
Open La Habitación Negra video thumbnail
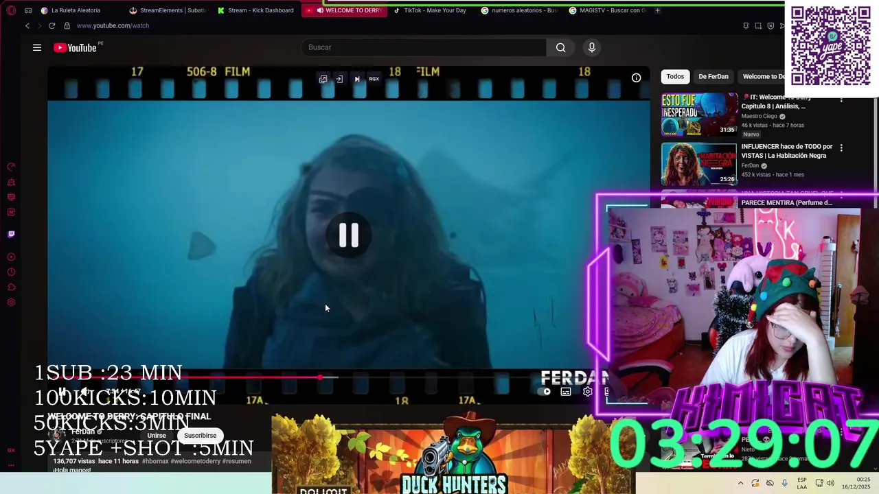pyautogui.click(x=699, y=164)
